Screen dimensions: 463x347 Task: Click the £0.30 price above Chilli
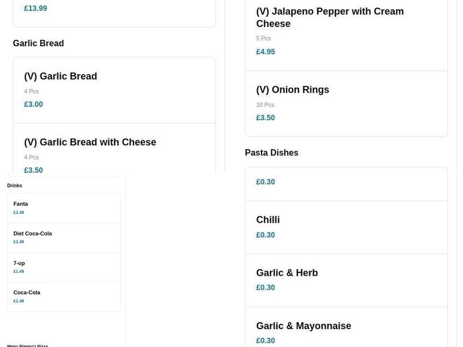[265, 182]
